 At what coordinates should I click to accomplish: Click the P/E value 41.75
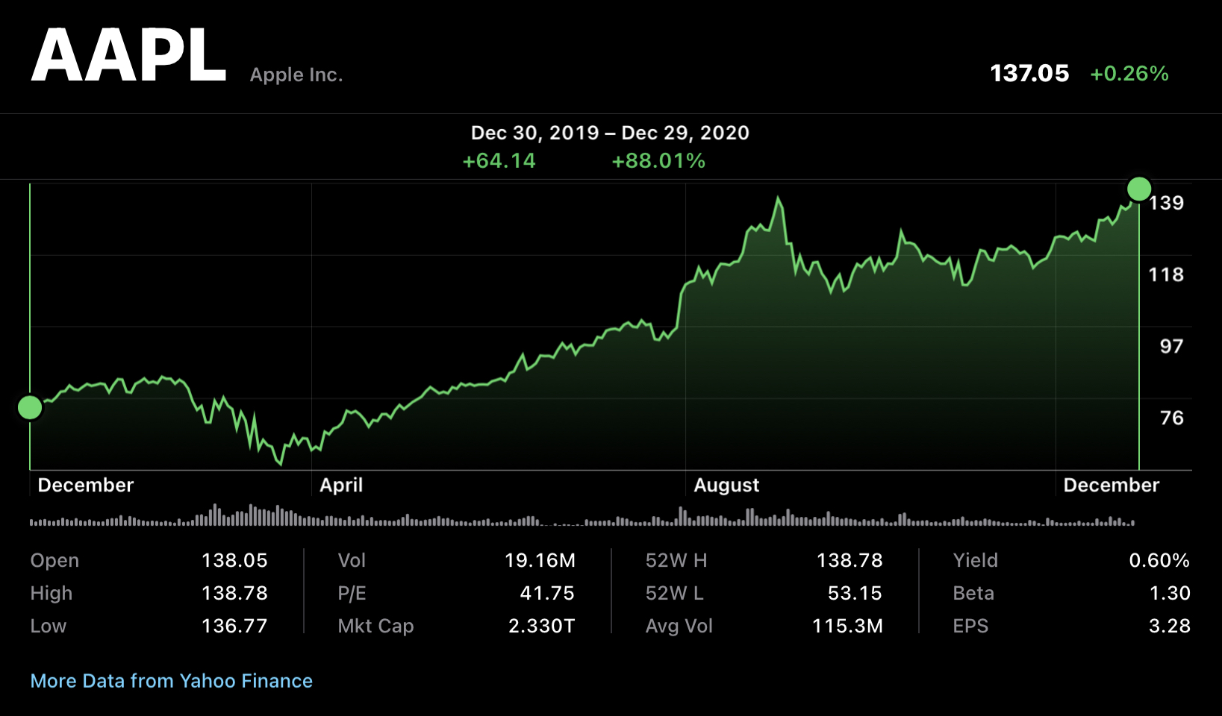[x=547, y=593]
